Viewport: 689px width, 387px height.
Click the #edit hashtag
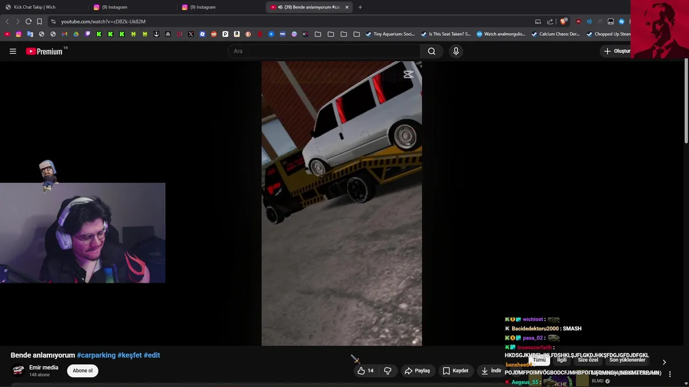click(x=152, y=355)
